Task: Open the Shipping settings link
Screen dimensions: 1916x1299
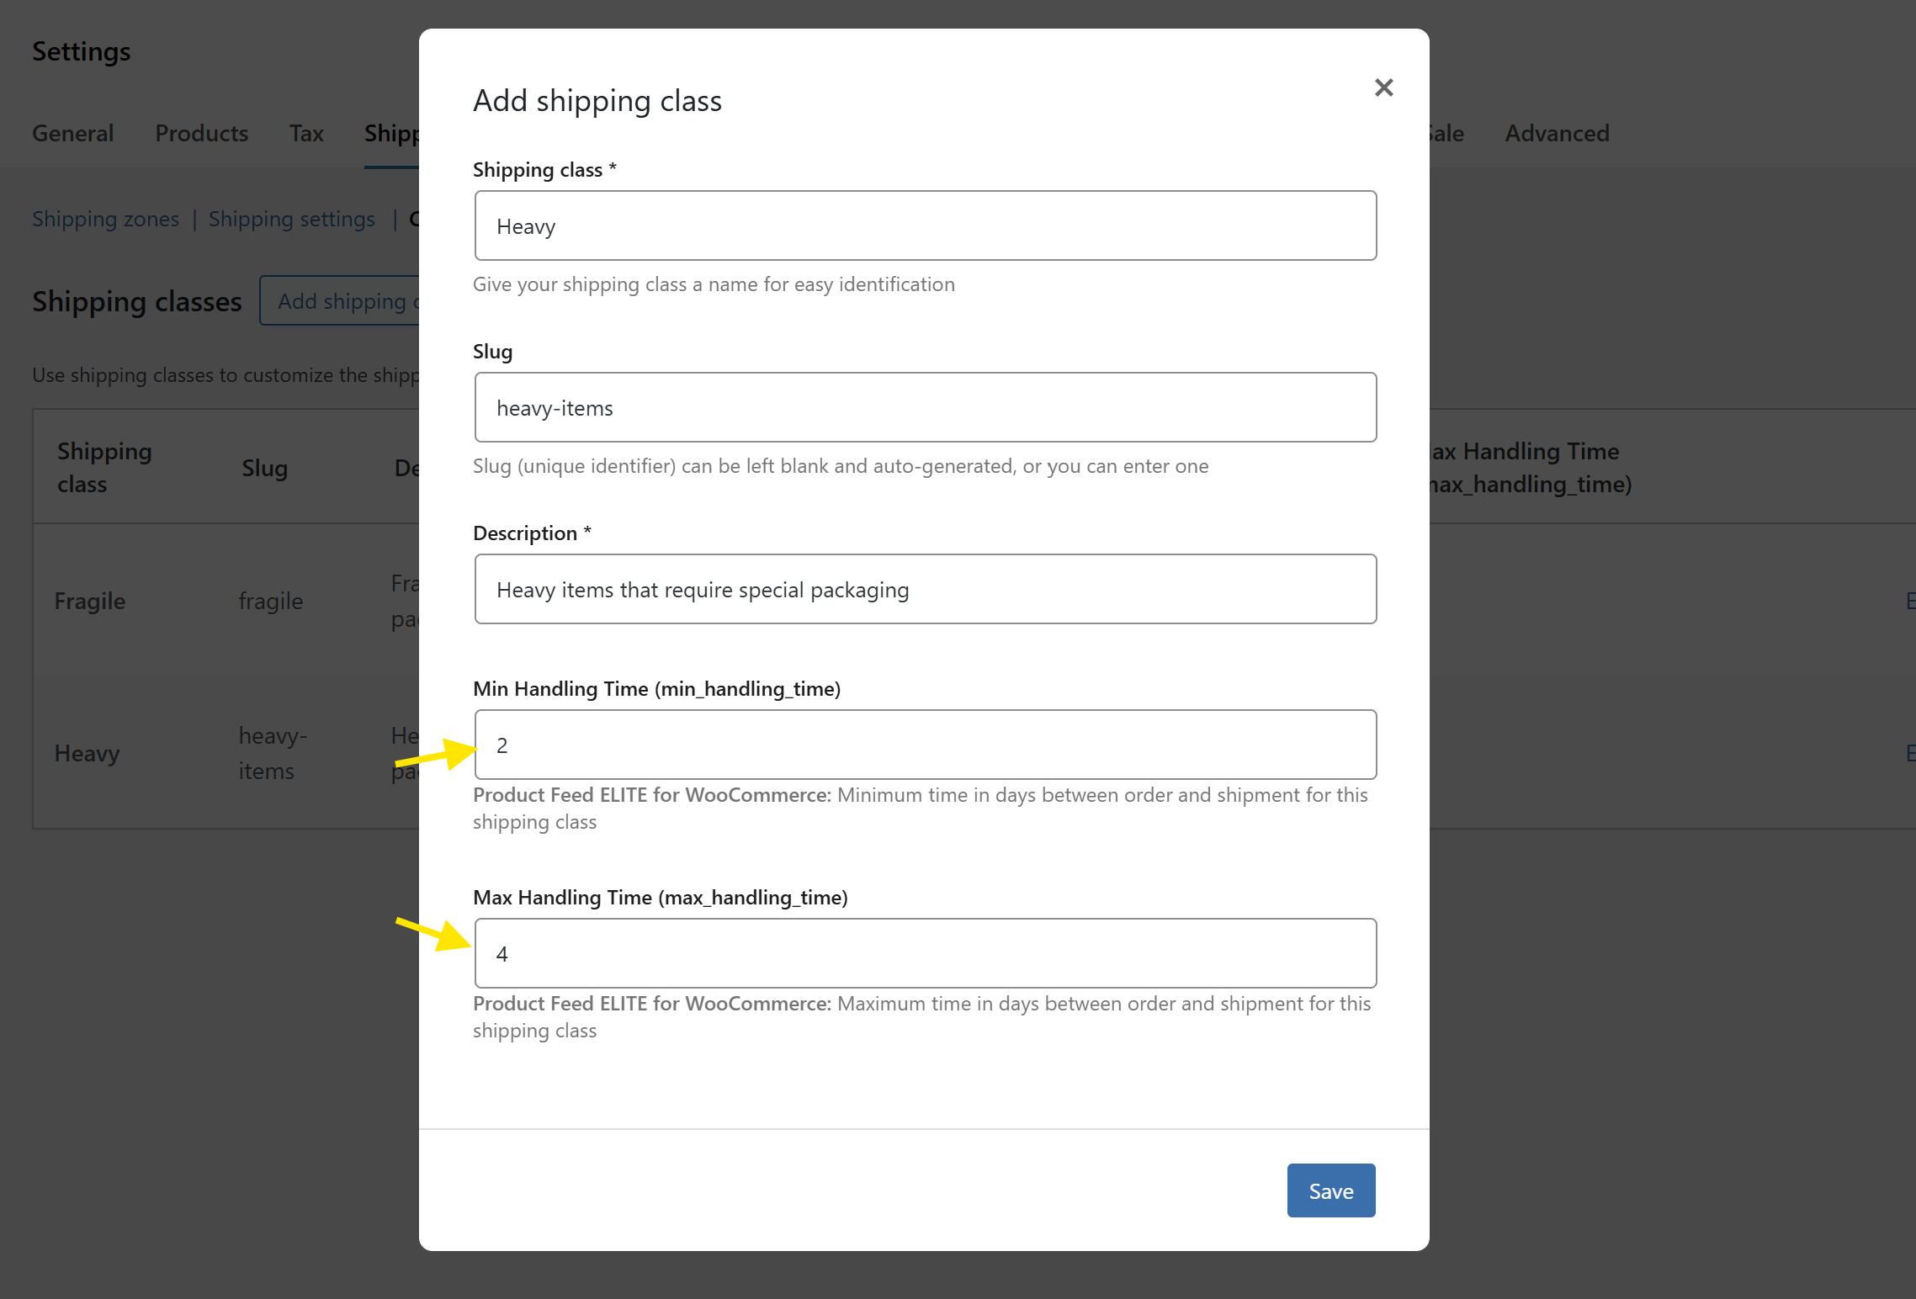Action: point(291,219)
